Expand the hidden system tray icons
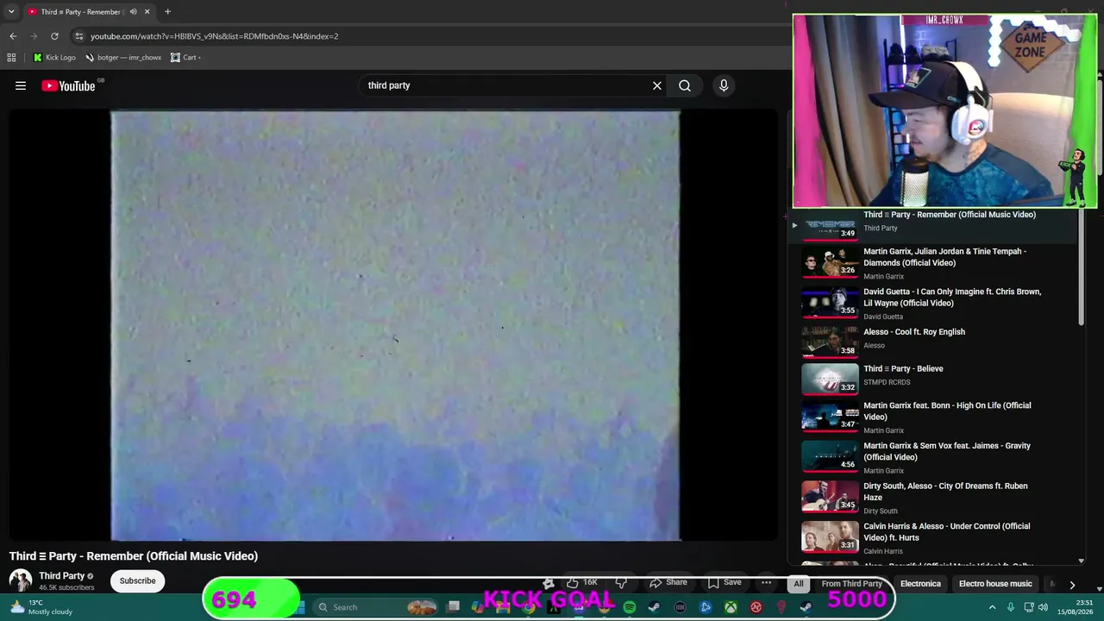This screenshot has width=1104, height=621. [x=992, y=607]
